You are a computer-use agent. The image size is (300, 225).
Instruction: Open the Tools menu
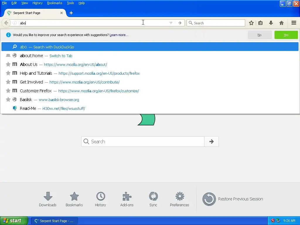(x=70, y=3)
